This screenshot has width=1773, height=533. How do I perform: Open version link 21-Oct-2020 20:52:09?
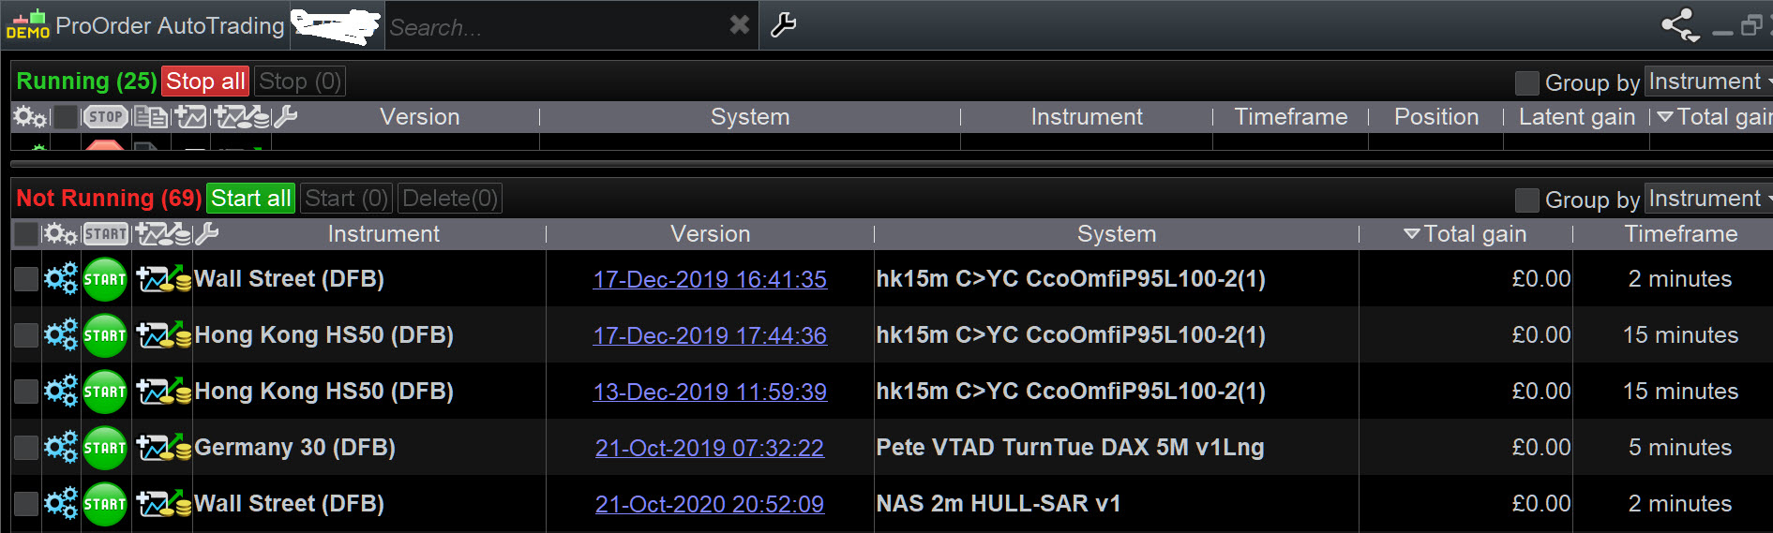(710, 504)
